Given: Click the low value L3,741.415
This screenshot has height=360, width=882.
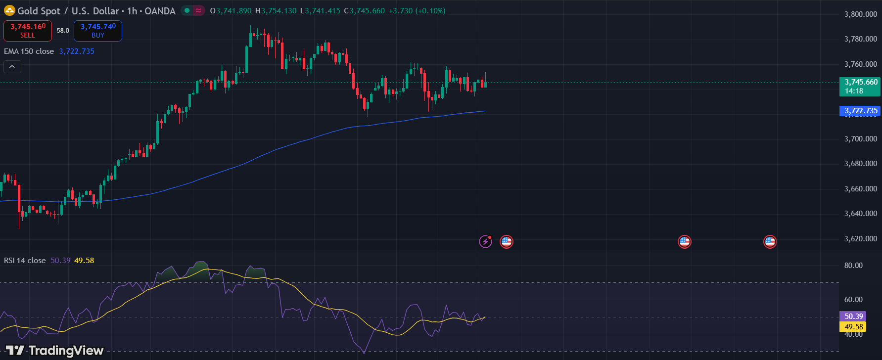Looking at the screenshot, I should click(x=320, y=11).
